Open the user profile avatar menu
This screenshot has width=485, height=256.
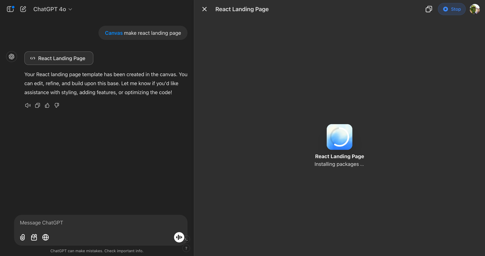tap(474, 9)
